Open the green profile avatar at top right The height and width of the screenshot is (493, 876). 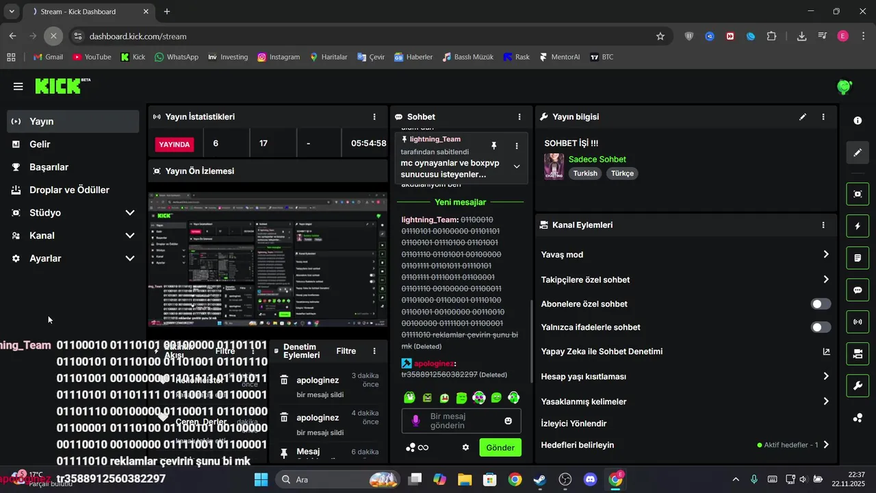[x=845, y=87]
